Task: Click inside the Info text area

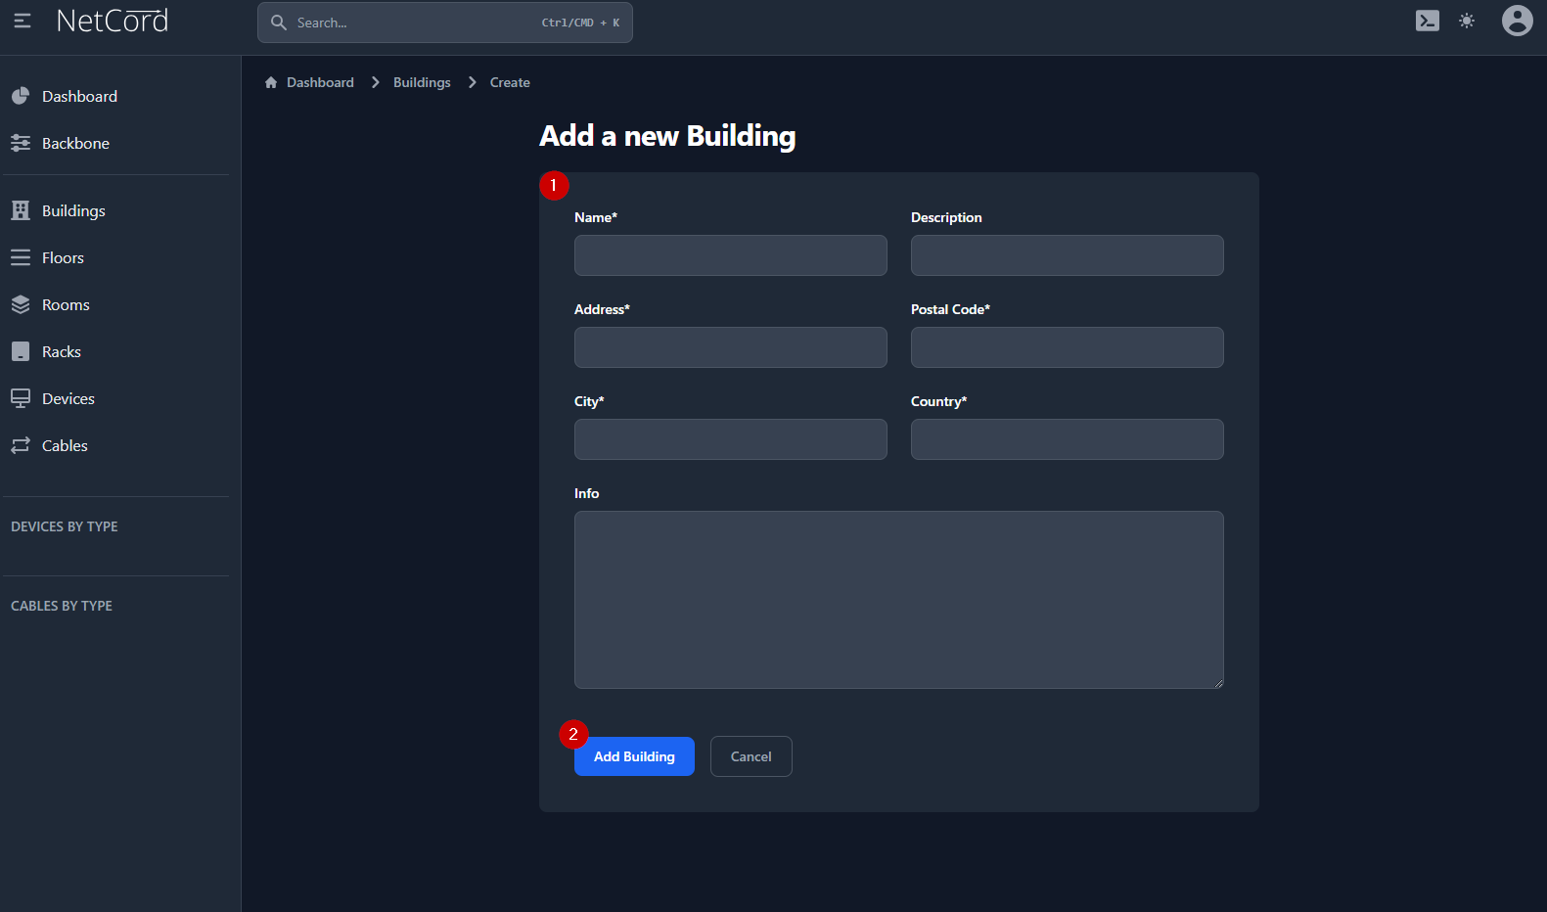Action: click(x=898, y=599)
